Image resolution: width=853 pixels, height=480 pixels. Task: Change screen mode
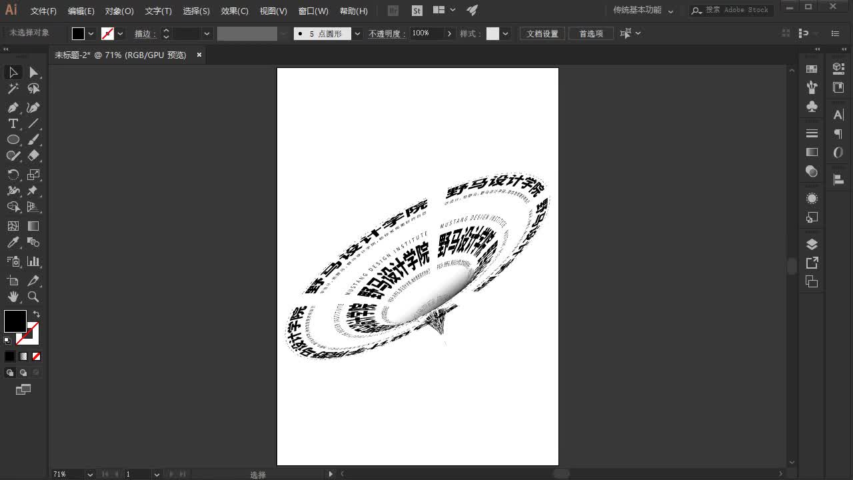coord(23,389)
